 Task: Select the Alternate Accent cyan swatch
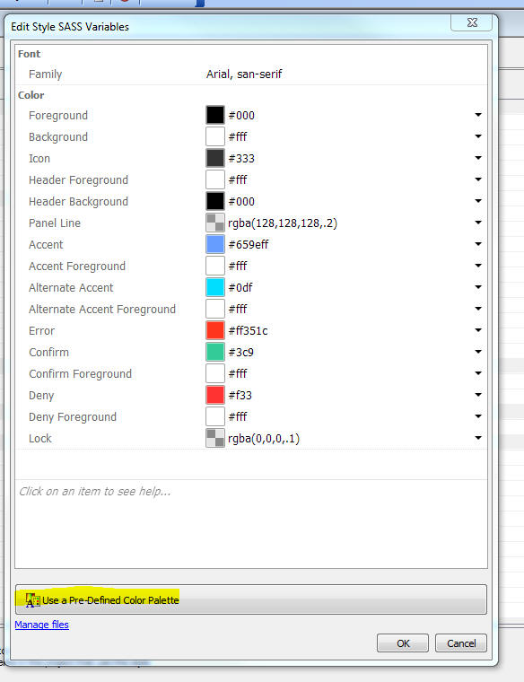click(214, 287)
